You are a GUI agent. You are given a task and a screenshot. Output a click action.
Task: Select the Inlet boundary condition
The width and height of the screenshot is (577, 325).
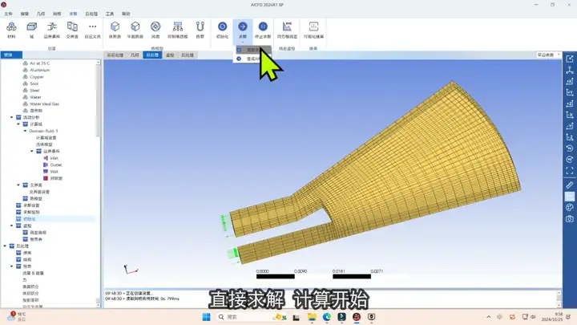click(x=54, y=158)
